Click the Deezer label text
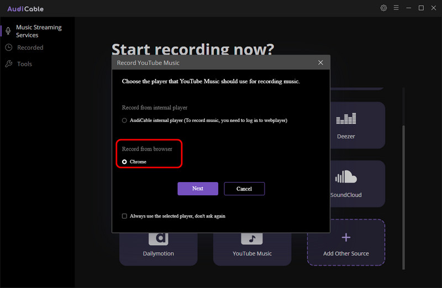Image resolution: width=442 pixels, height=288 pixels. click(346, 136)
